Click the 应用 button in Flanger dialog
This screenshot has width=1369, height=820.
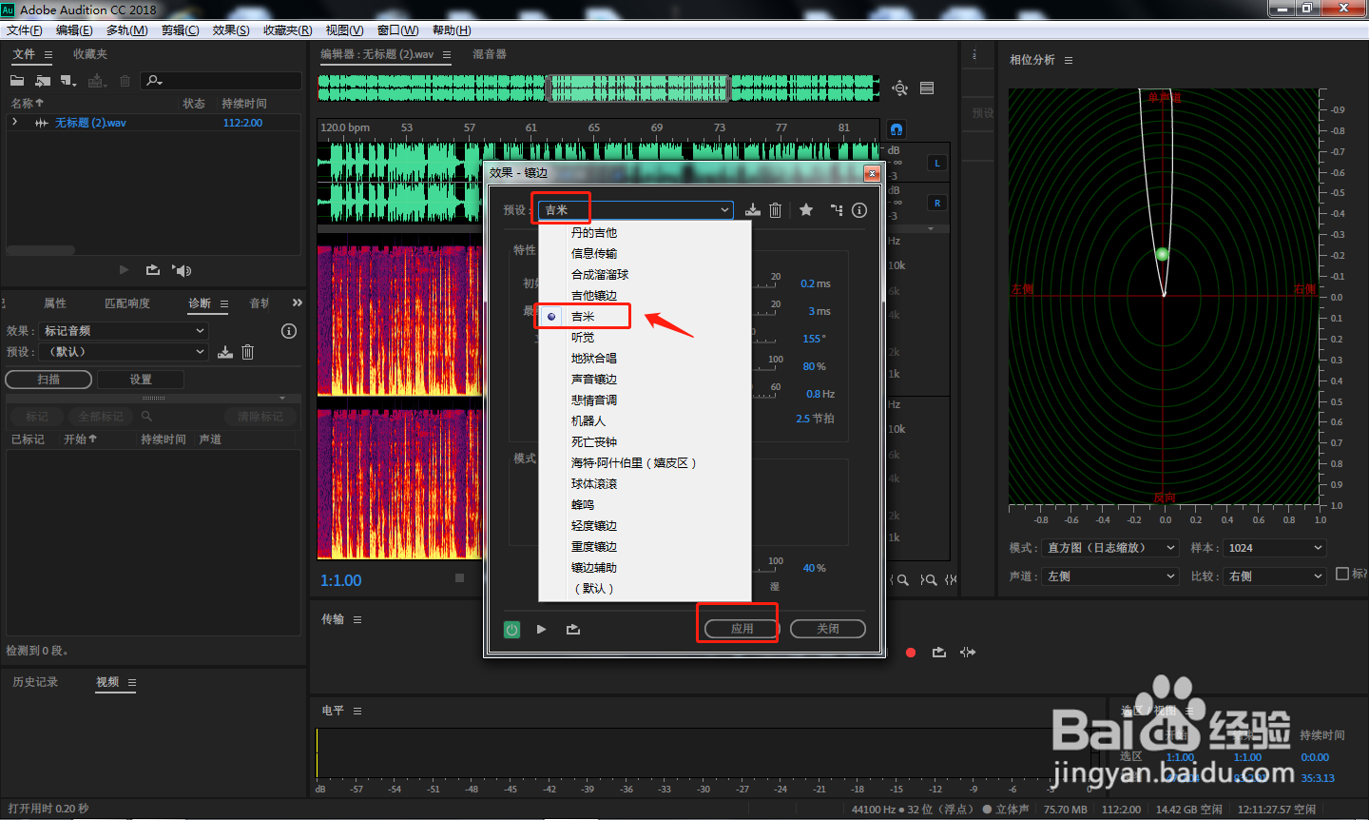742,629
